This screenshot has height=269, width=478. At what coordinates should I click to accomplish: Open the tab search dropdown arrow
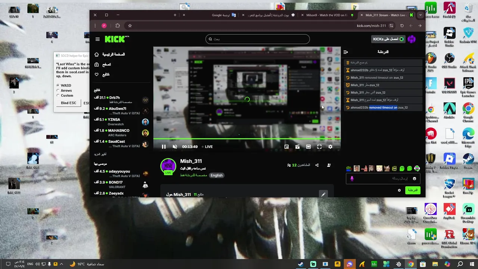coord(420,15)
